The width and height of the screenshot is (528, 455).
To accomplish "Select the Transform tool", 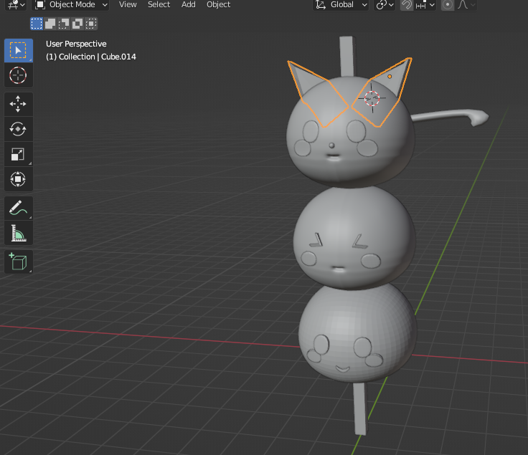I will tap(18, 179).
